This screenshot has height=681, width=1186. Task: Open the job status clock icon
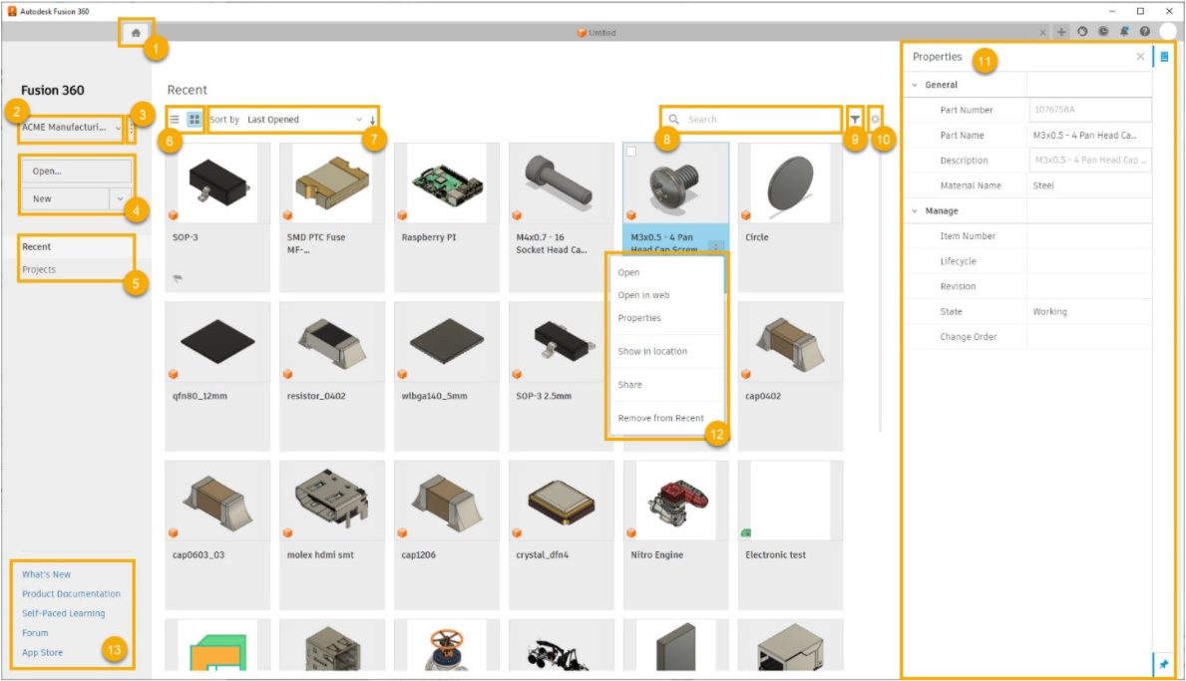(1103, 32)
